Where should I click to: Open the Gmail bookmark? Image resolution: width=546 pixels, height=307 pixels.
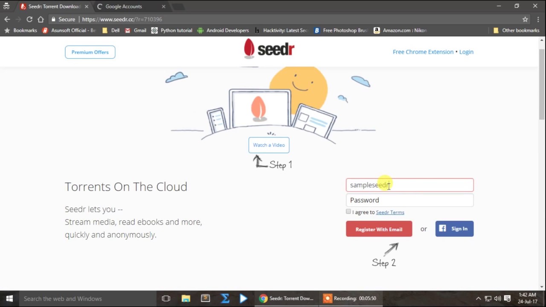click(135, 30)
